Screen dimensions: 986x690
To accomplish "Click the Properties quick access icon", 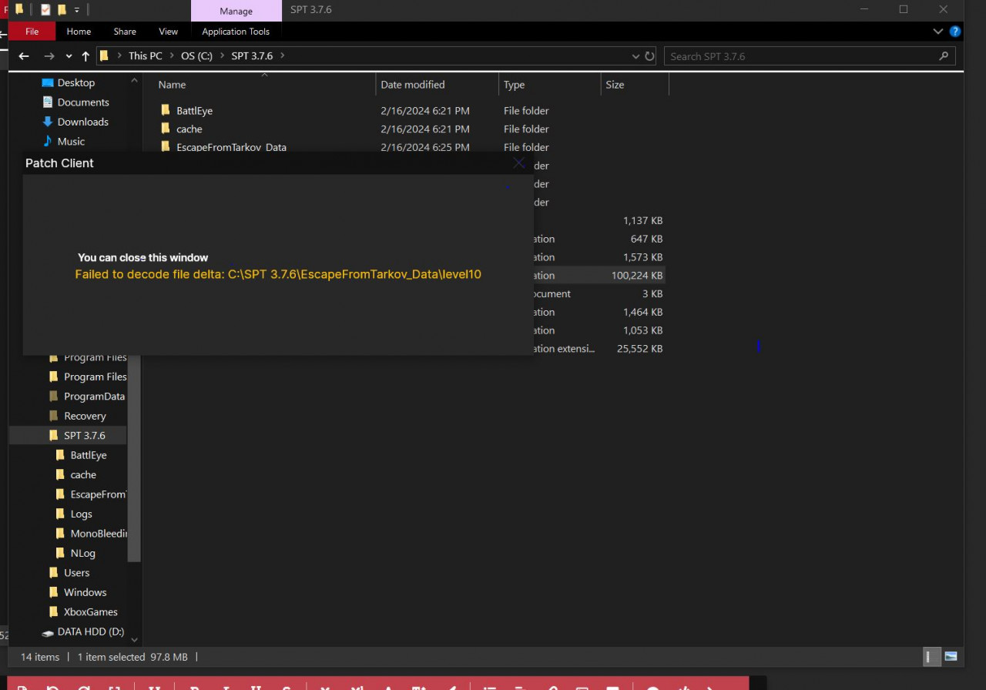I will tap(45, 10).
